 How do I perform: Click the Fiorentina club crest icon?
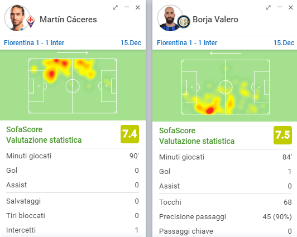31,22
